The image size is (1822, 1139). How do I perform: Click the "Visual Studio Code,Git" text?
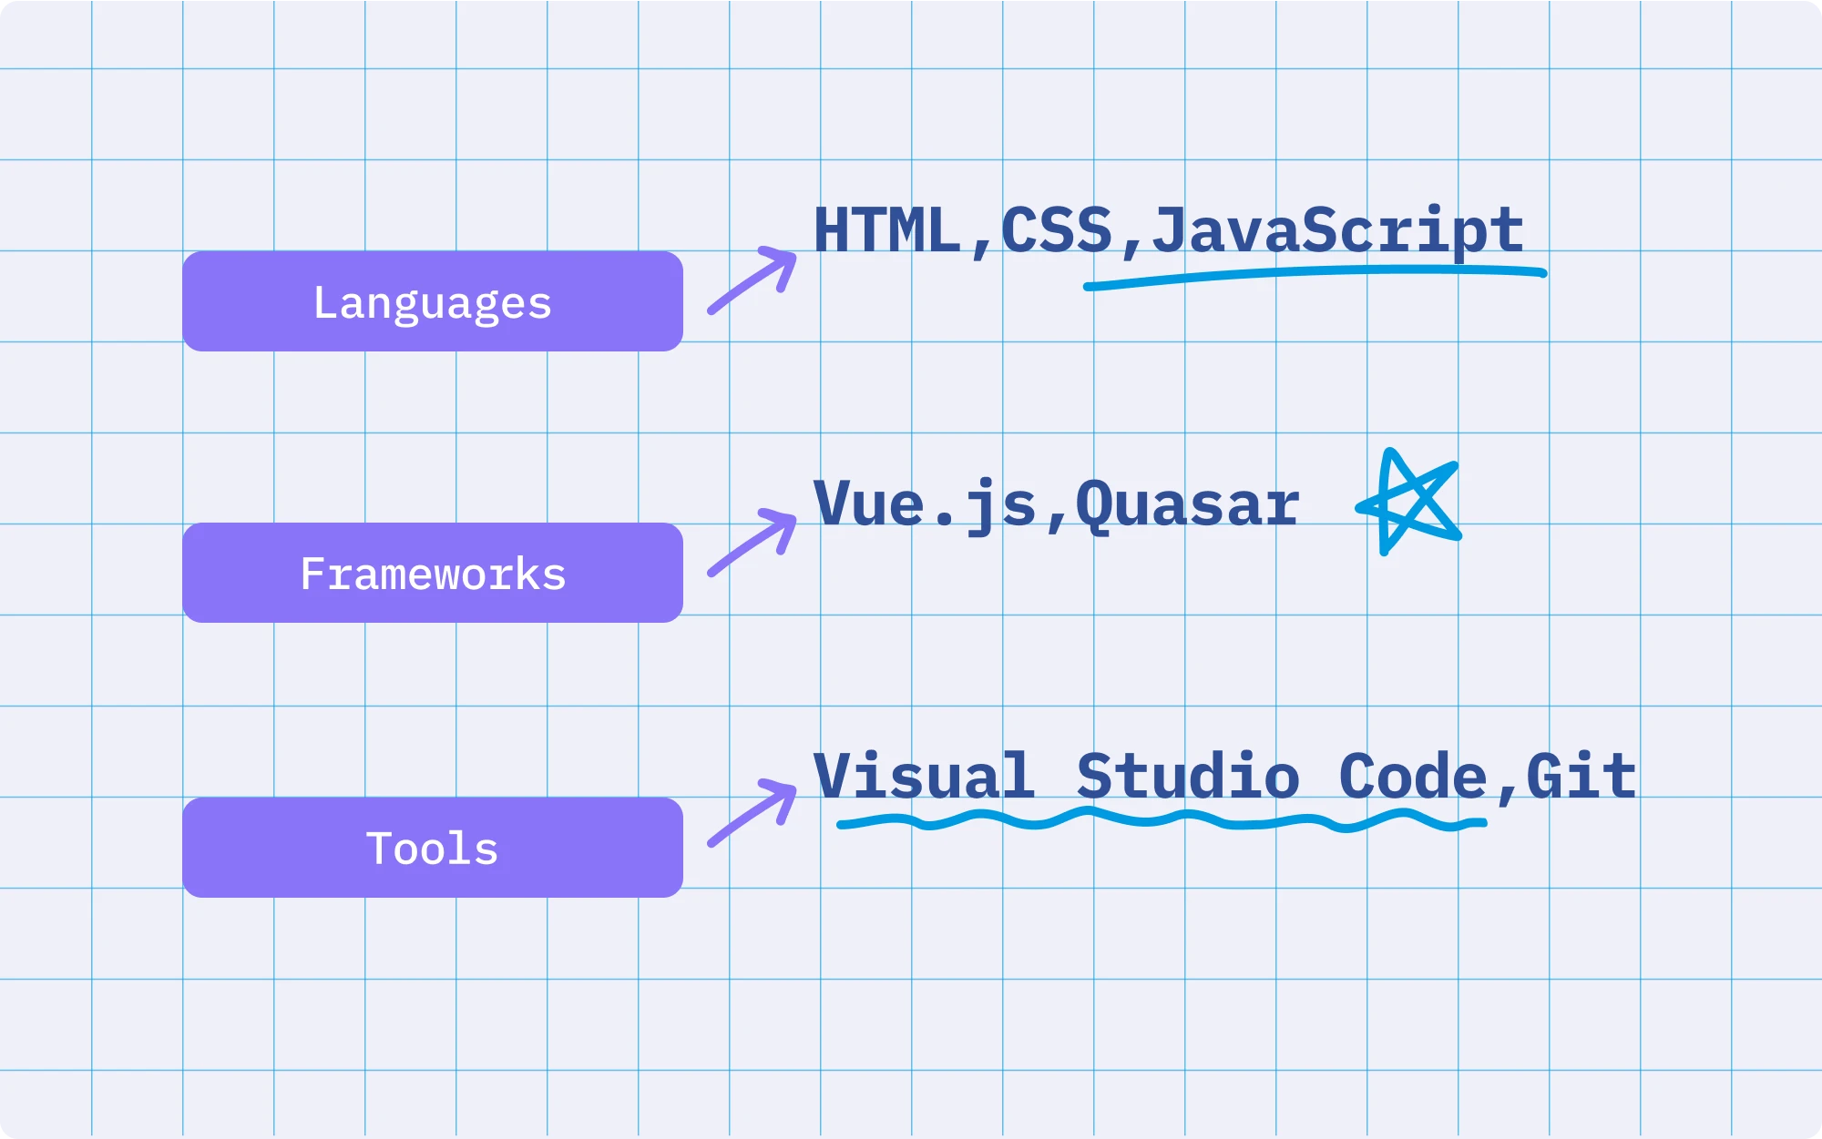[x=1224, y=777]
